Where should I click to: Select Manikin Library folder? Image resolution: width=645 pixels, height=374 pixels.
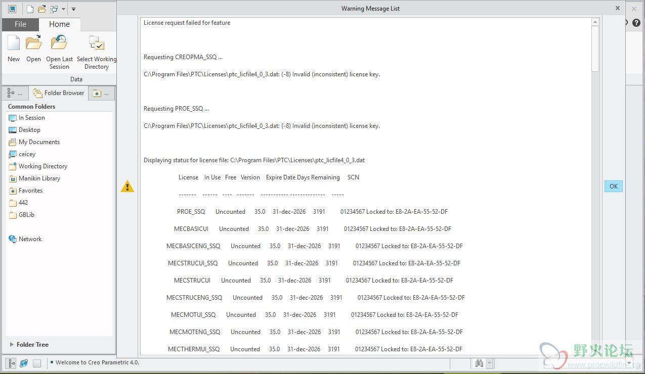click(39, 178)
